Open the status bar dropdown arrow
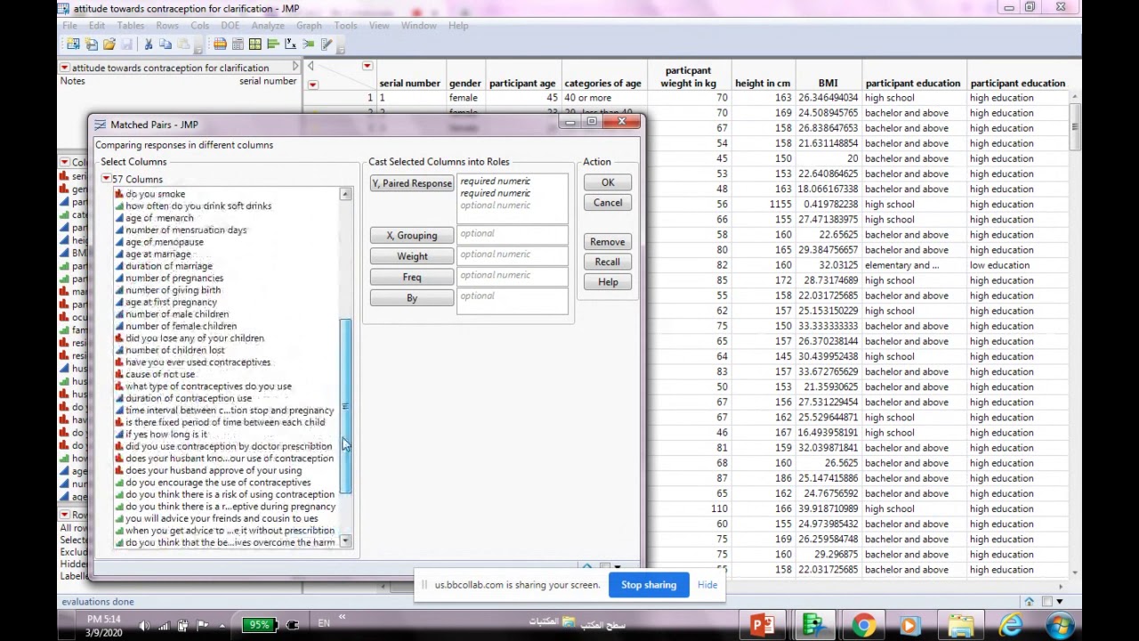 click(1059, 602)
